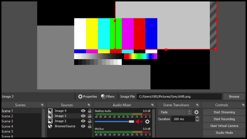Screen dimensions: 247x139
Task: Click the image icon of Image 2
Action: click(x=50, y=121)
